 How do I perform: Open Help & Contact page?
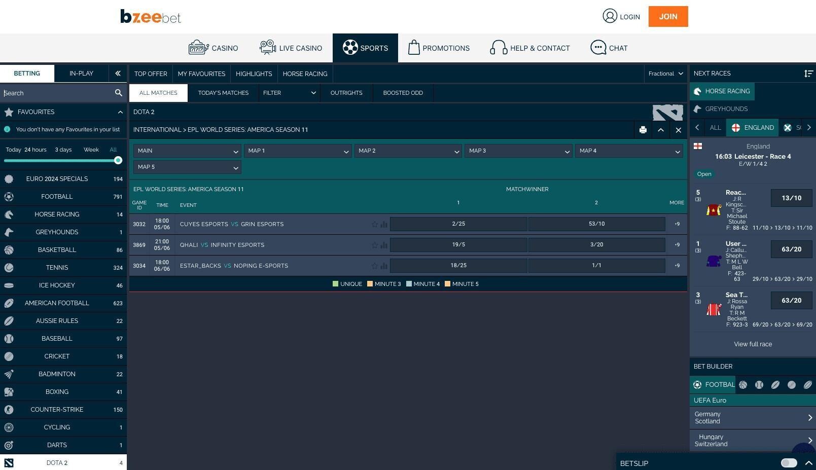point(530,48)
